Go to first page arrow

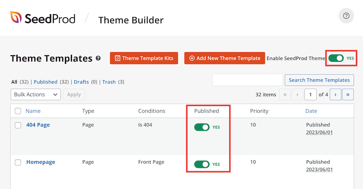pyautogui.click(x=285, y=94)
